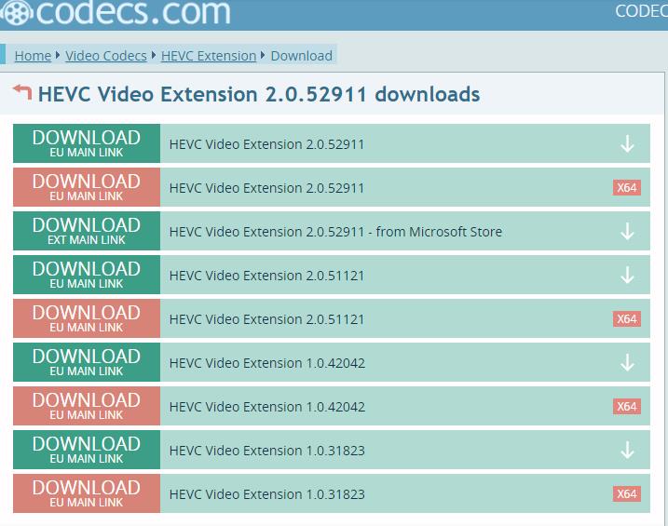The width and height of the screenshot is (668, 526).
Task: Download HEVC 1.0.42042 x64 via red button
Action: pyautogui.click(x=87, y=406)
